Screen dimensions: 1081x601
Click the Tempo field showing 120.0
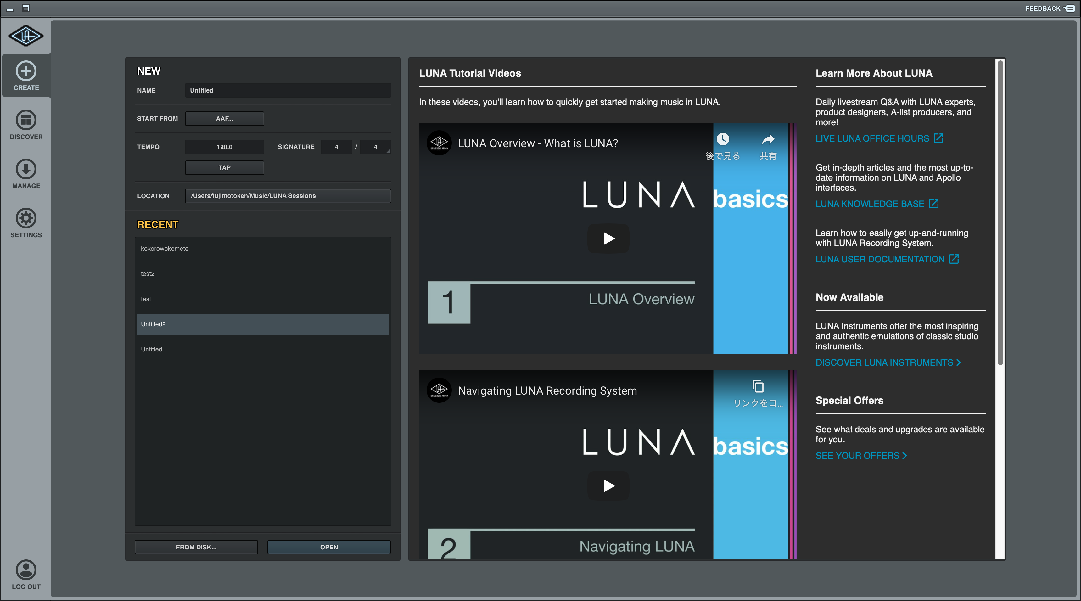pos(225,147)
